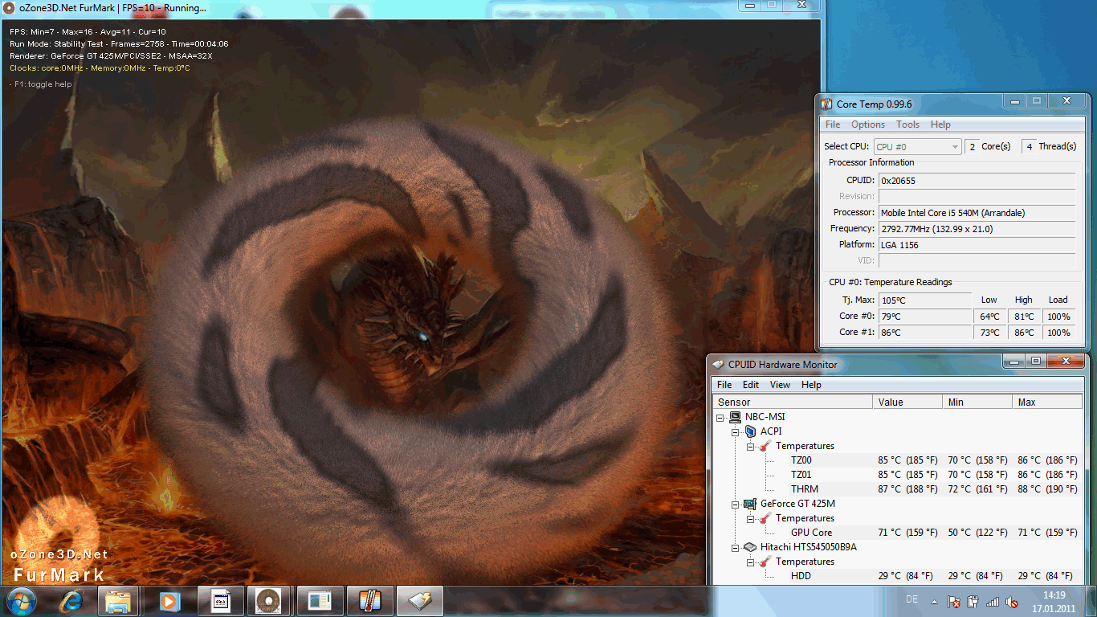This screenshot has height=617, width=1097.
Task: Show hidden tray icons arrow
Action: point(934,602)
